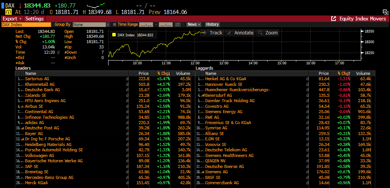Open the News dropdown

click(194, 25)
